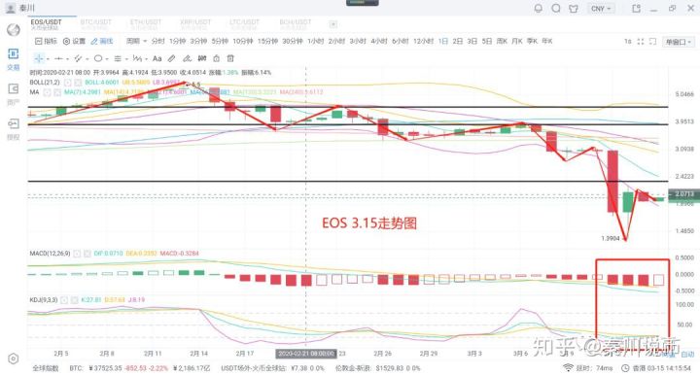Viewport: 700px width, 376px height.
Task: Select the 周K weekly period
Action: pyautogui.click(x=502, y=41)
